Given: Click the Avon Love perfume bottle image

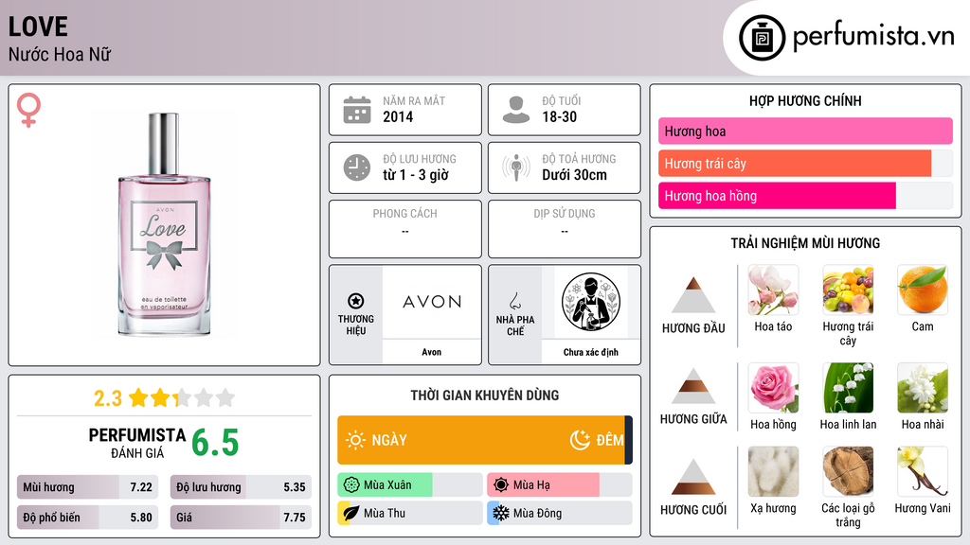Looking at the screenshot, I should point(164,224).
